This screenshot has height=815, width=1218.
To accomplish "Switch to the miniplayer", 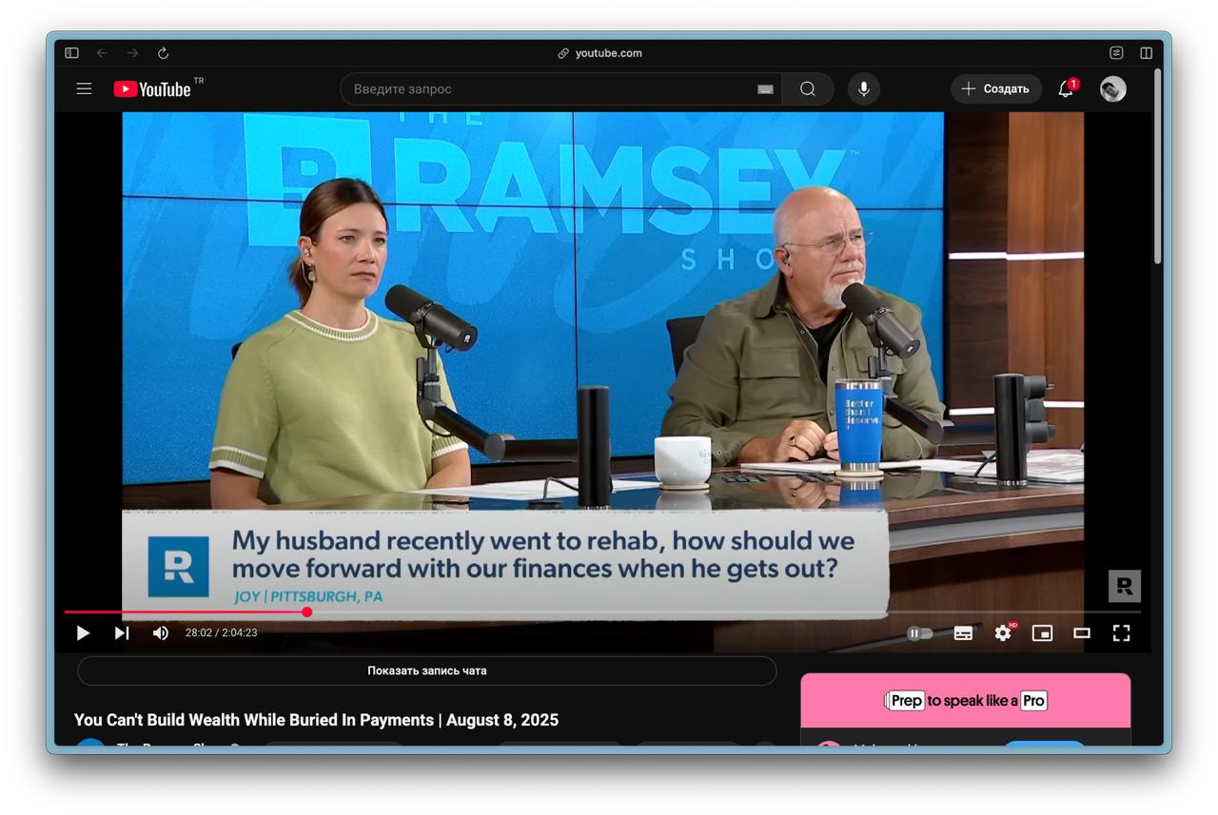I will pyautogui.click(x=1043, y=632).
